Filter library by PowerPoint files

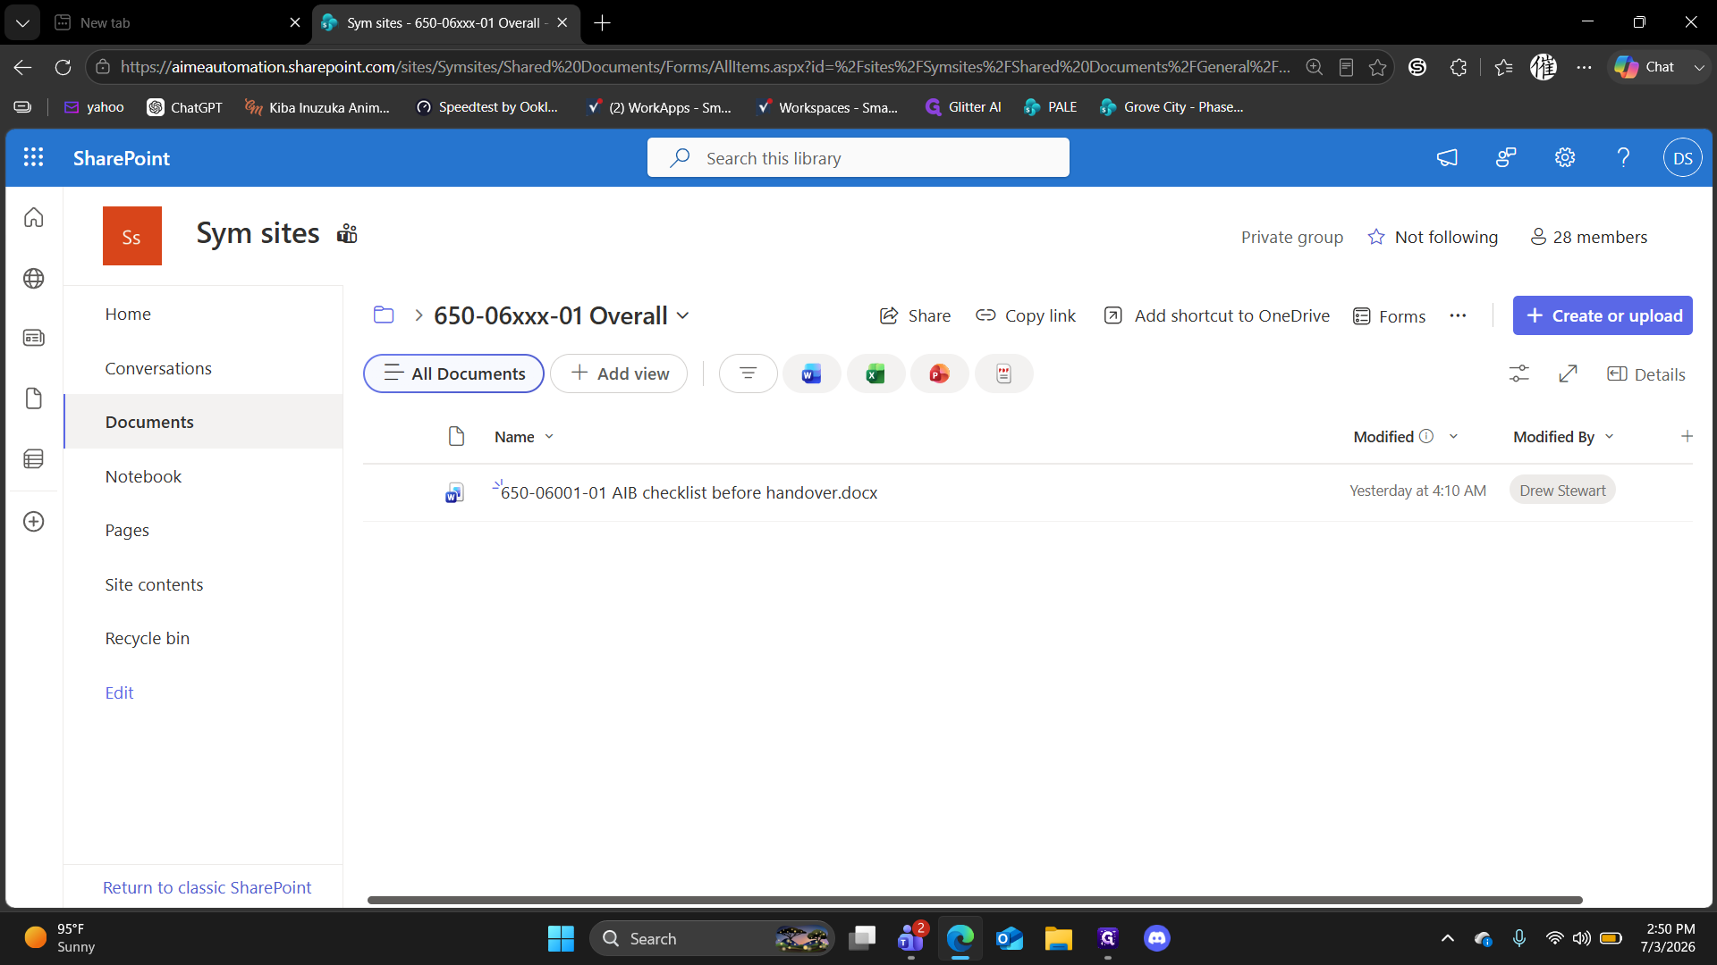click(x=939, y=373)
